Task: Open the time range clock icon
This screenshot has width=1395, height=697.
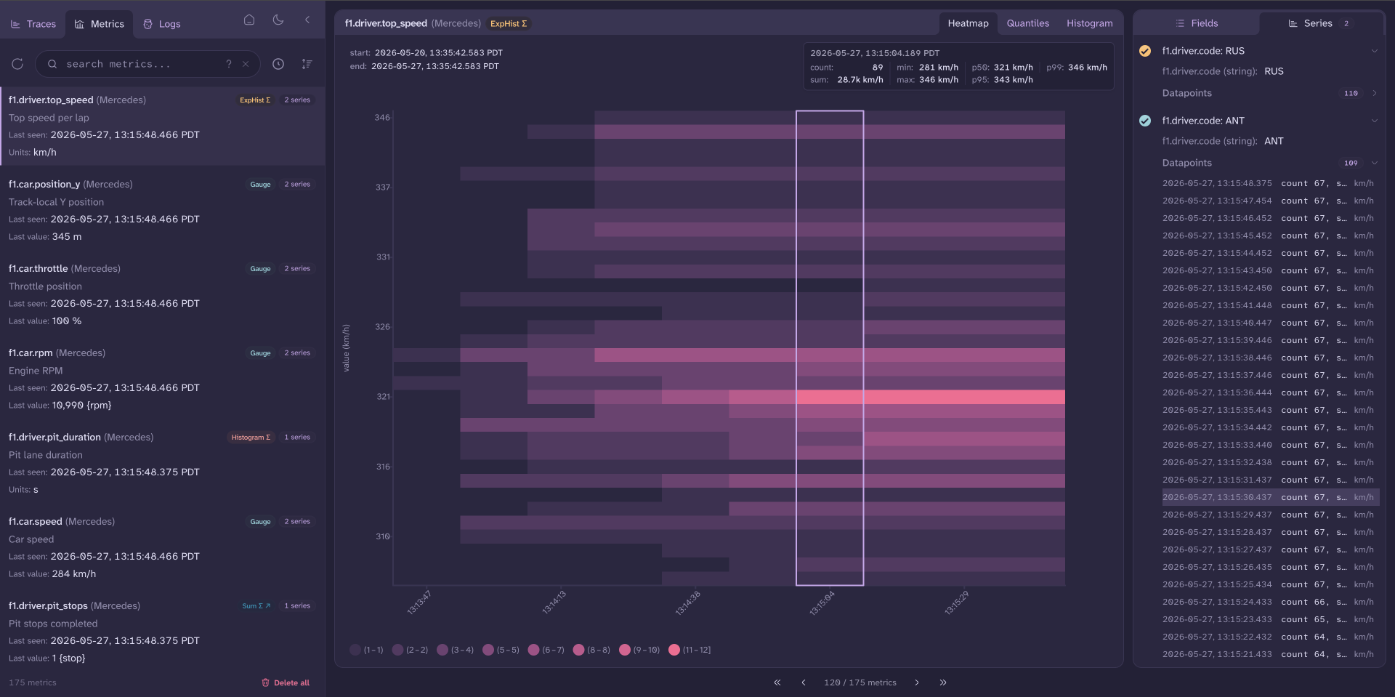Action: (x=278, y=64)
